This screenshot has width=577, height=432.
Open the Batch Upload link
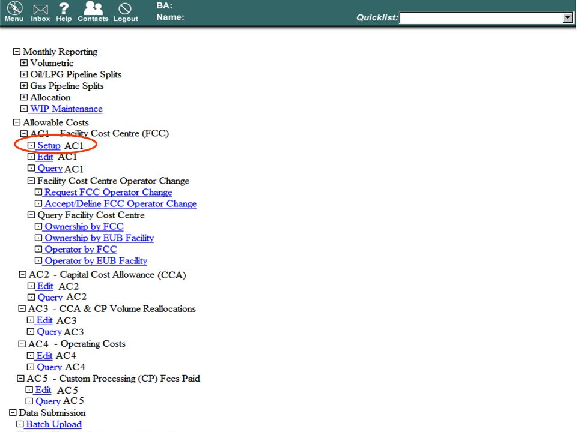pyautogui.click(x=53, y=424)
